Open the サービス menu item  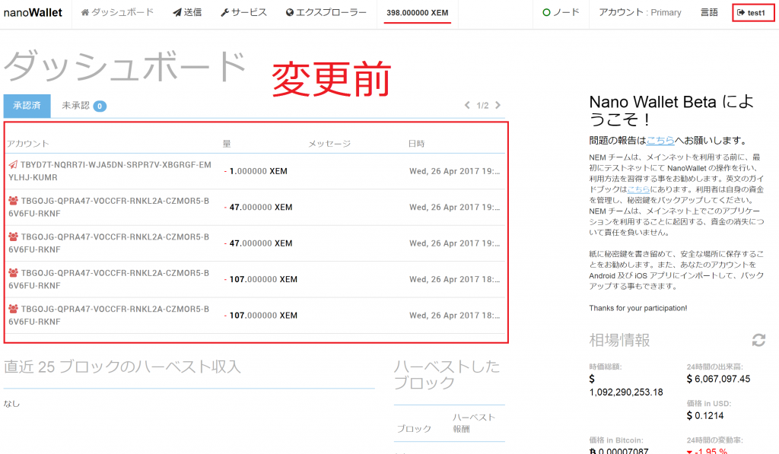(x=243, y=12)
